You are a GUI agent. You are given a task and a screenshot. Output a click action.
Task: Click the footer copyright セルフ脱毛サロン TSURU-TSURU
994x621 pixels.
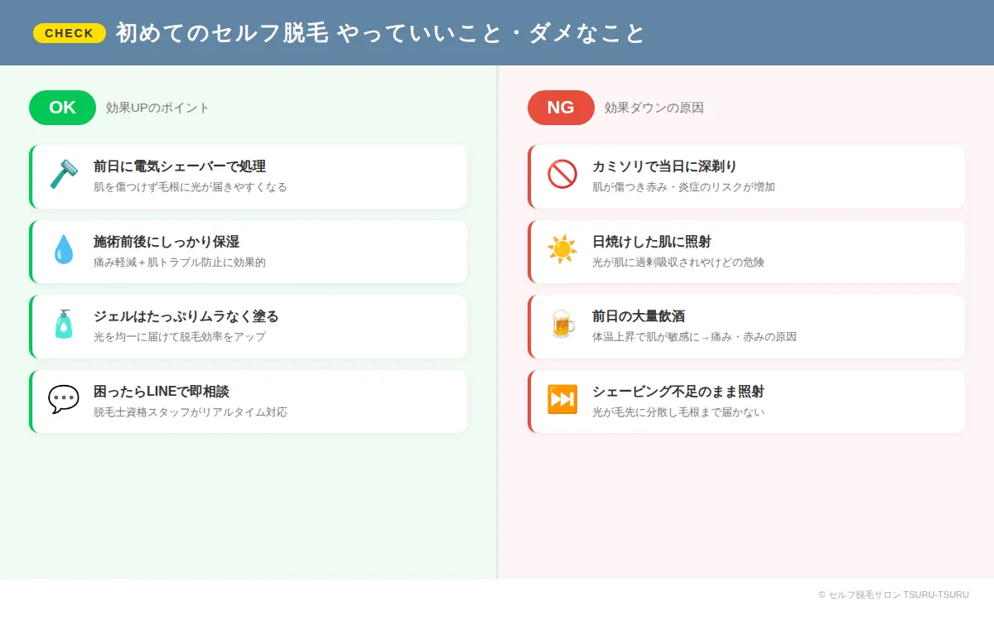(x=893, y=595)
